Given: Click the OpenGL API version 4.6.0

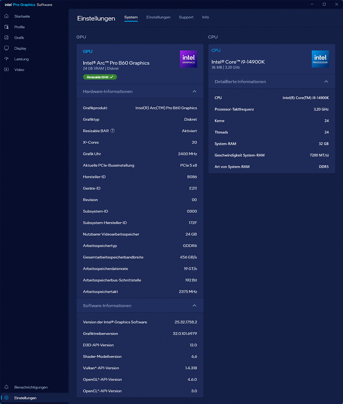Looking at the screenshot, I should pos(192,380).
